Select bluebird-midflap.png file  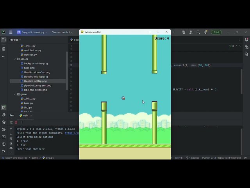pyautogui.click(x=34, y=77)
